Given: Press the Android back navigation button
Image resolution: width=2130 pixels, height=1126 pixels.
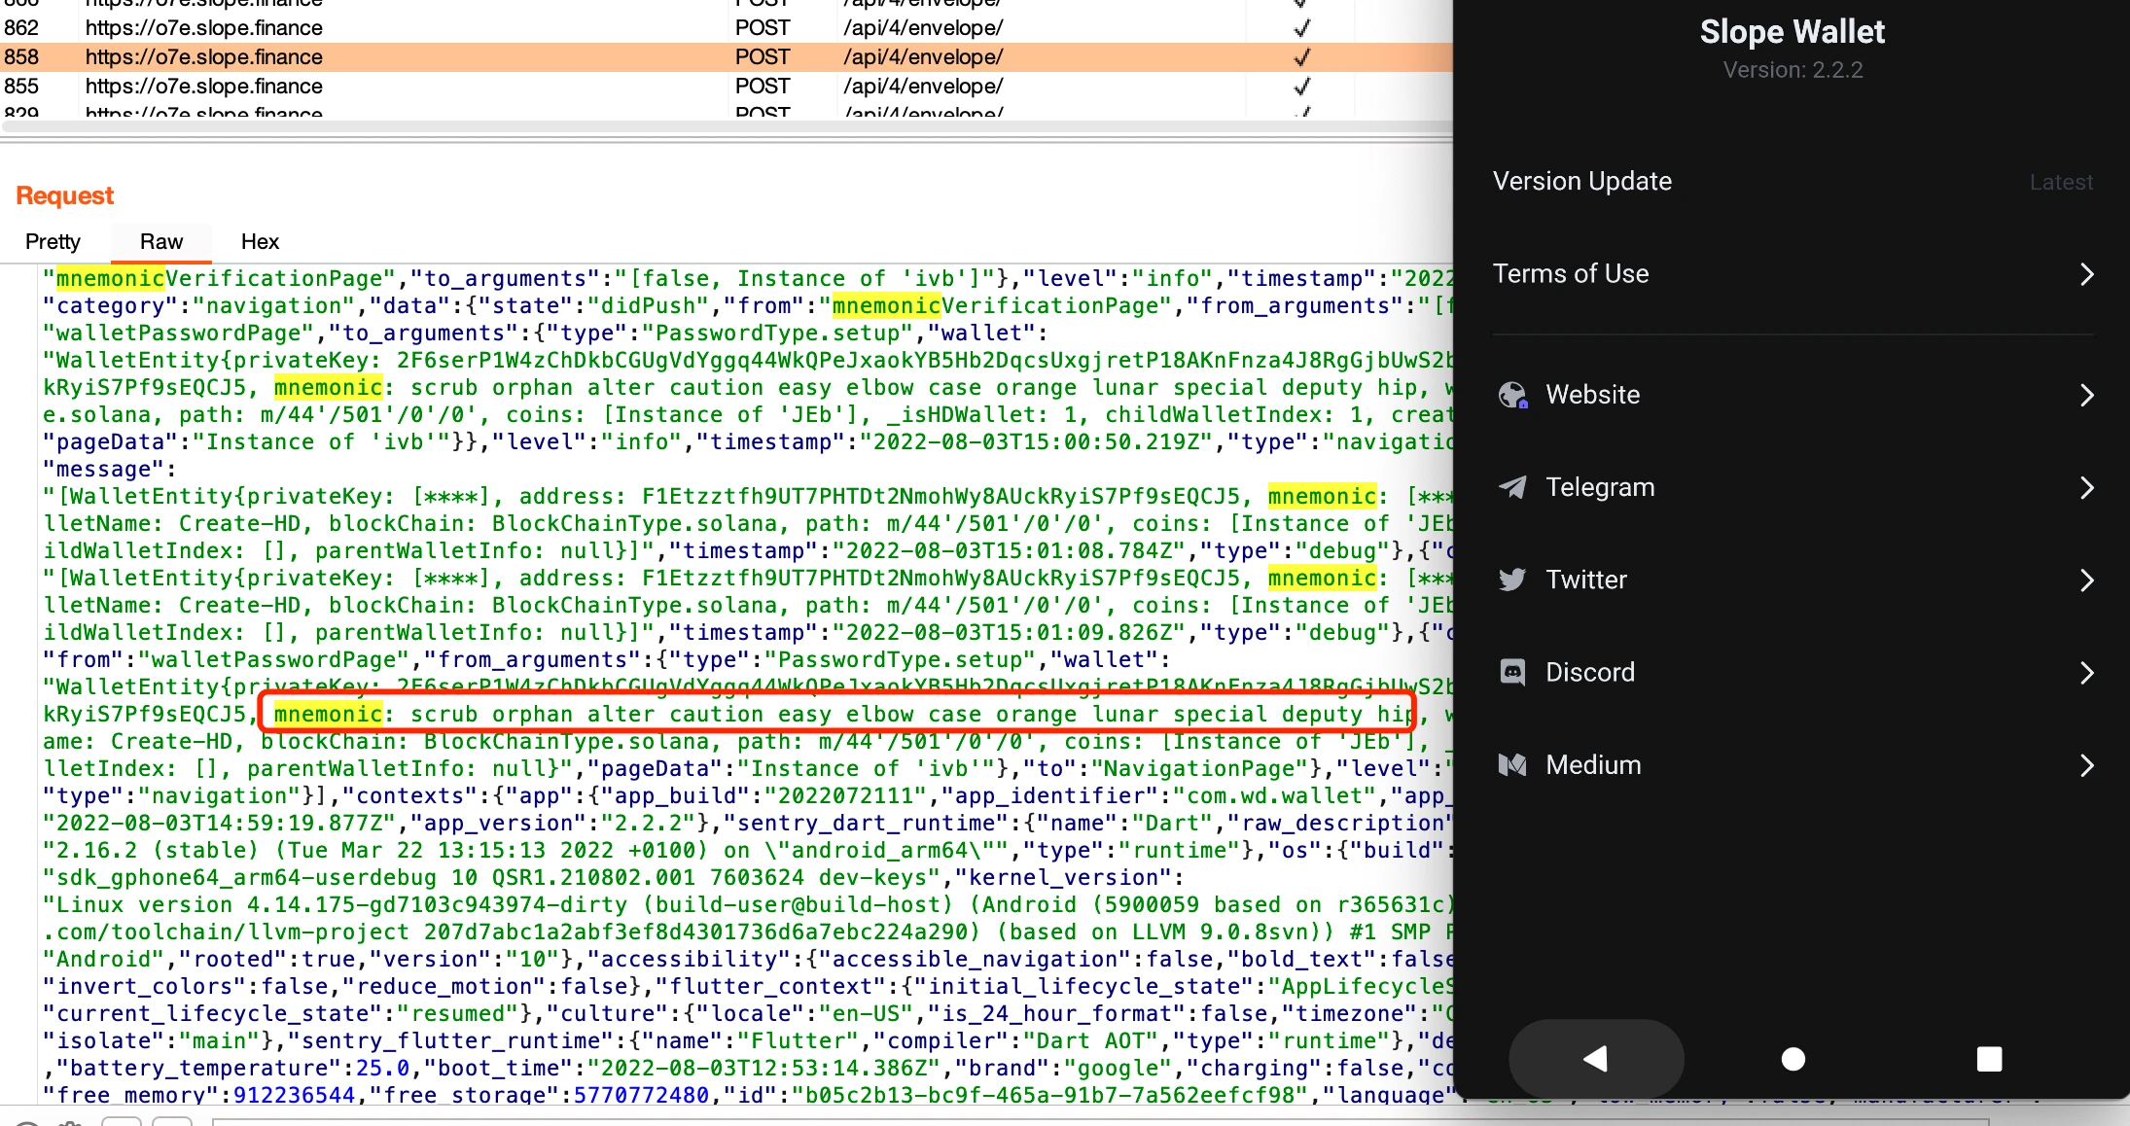Looking at the screenshot, I should (1593, 1058).
